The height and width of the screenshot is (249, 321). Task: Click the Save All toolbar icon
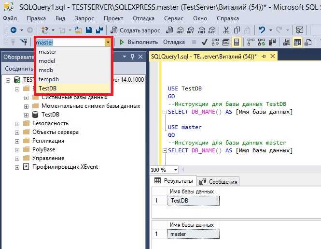(99, 30)
